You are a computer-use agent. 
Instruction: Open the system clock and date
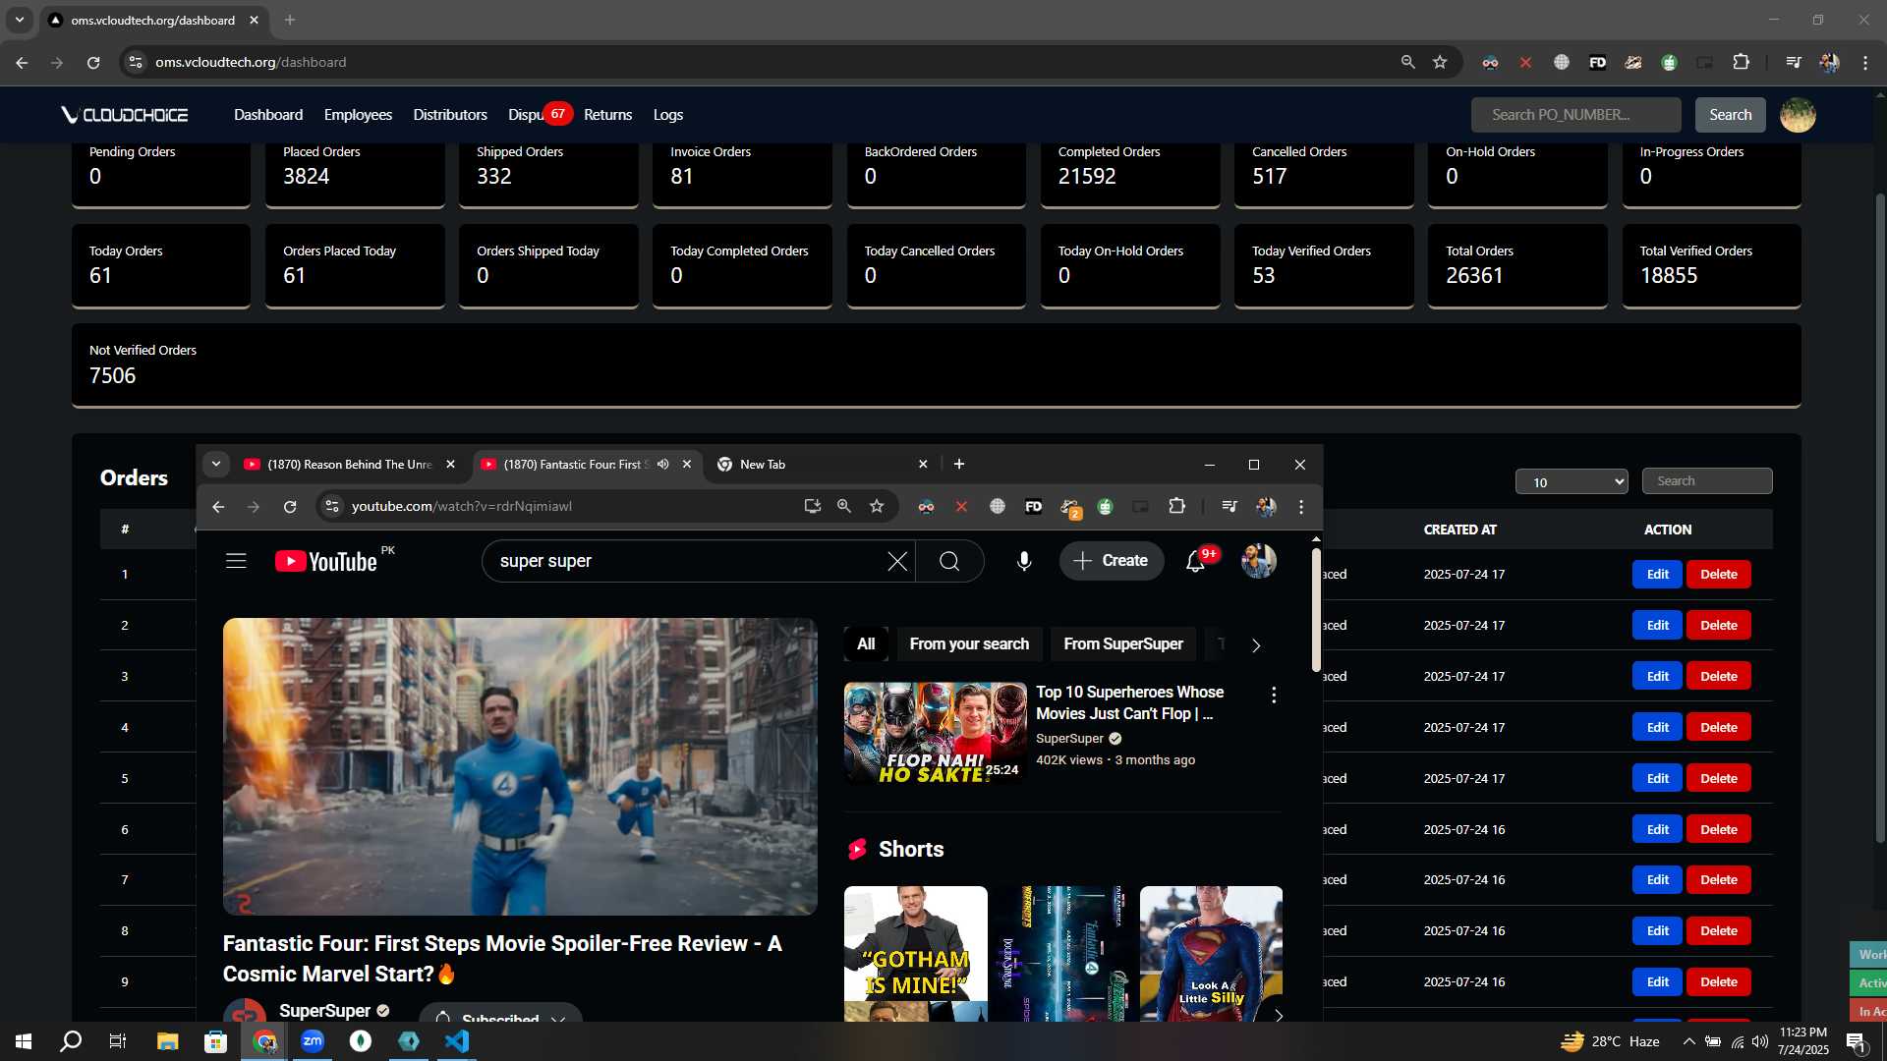point(1802,1041)
